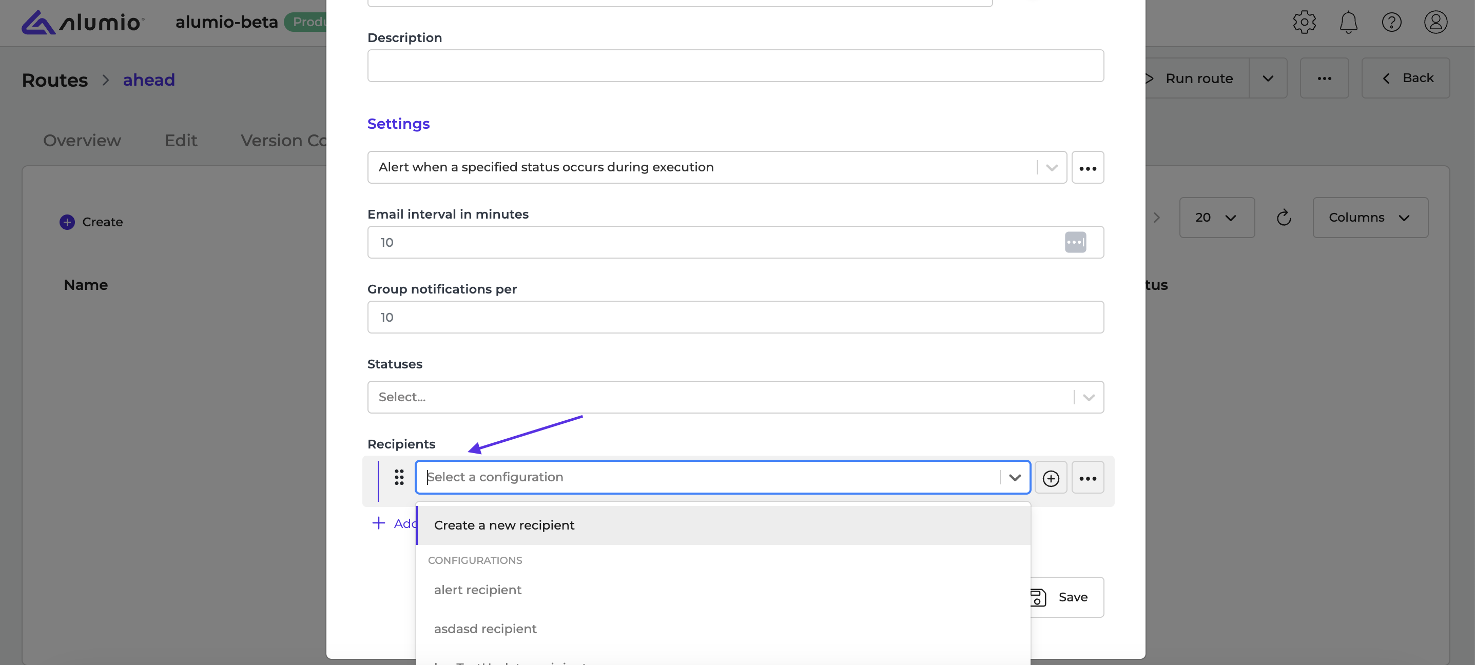Open the Routes breadcrumb link
Viewport: 1475px width, 665px height.
[x=55, y=80]
